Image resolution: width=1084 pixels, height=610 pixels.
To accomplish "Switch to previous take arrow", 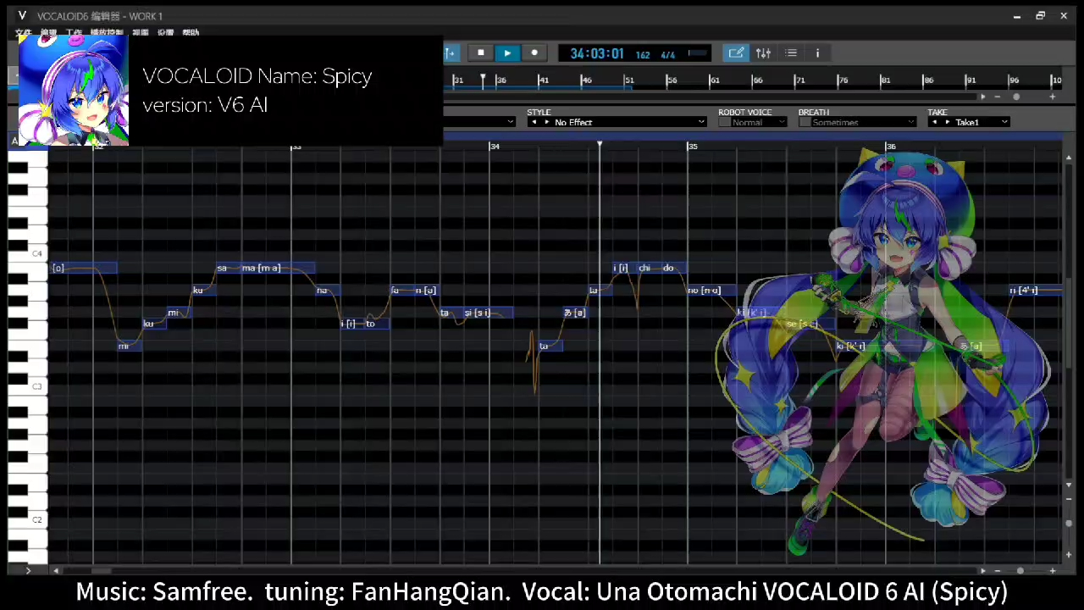I will (x=935, y=122).
